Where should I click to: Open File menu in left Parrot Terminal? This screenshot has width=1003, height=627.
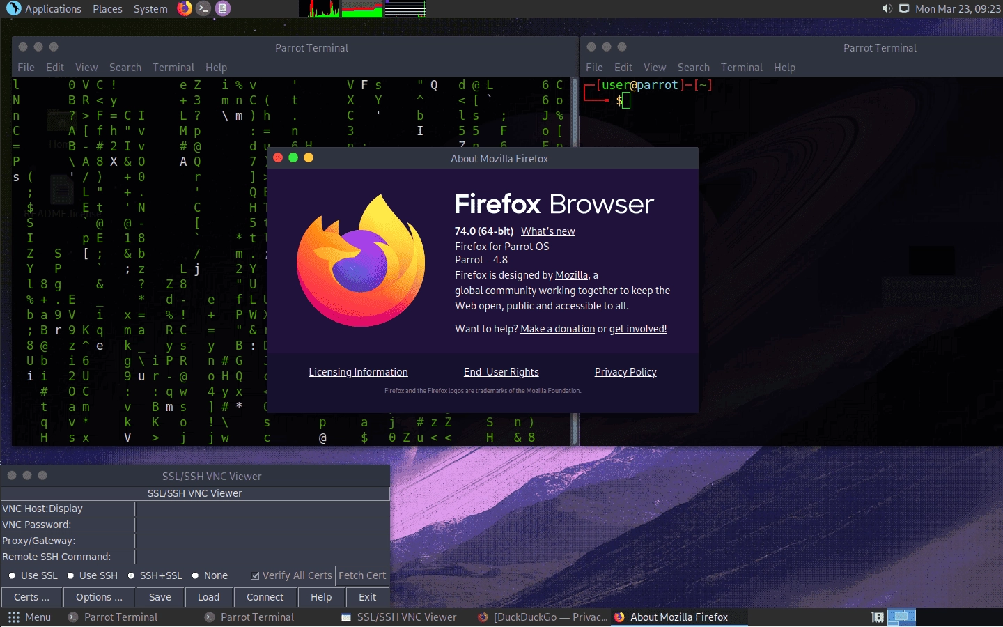tap(26, 68)
